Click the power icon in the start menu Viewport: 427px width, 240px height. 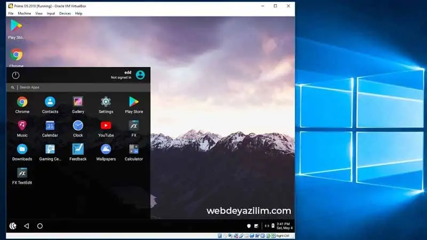[x=15, y=75]
